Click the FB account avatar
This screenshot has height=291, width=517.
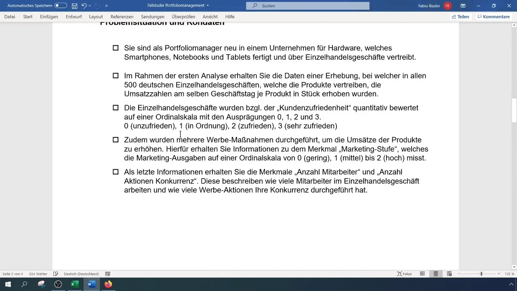click(x=447, y=6)
